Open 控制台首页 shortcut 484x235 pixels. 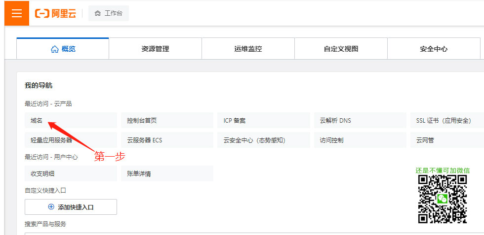(x=167, y=120)
